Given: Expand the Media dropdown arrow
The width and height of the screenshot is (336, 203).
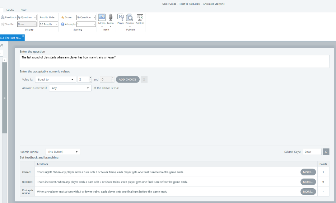Looking at the screenshot, I should (102, 27).
